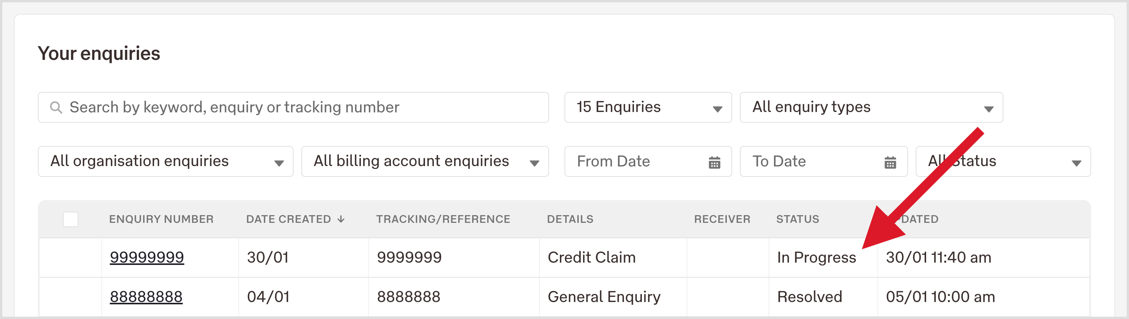Open enquiry number 99999999 link

pyautogui.click(x=147, y=257)
